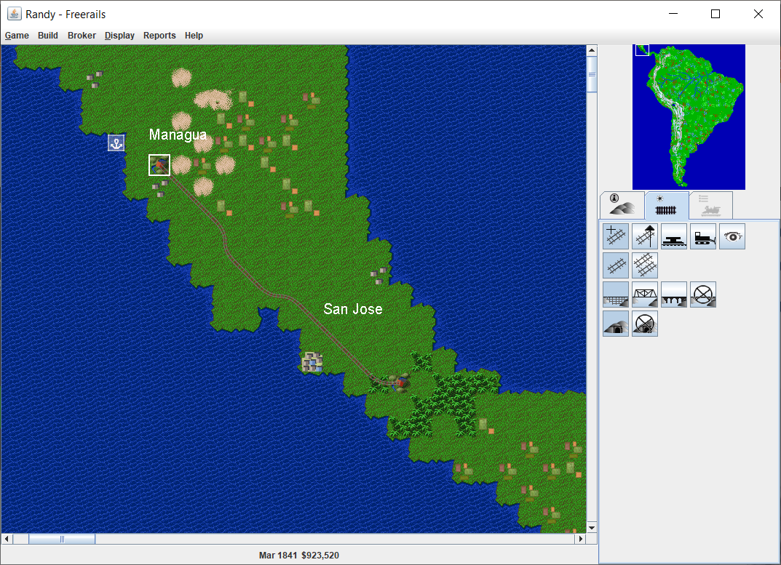Viewport: 781px width, 565px height.
Task: Click the San Jose station on the map
Action: tap(399, 382)
